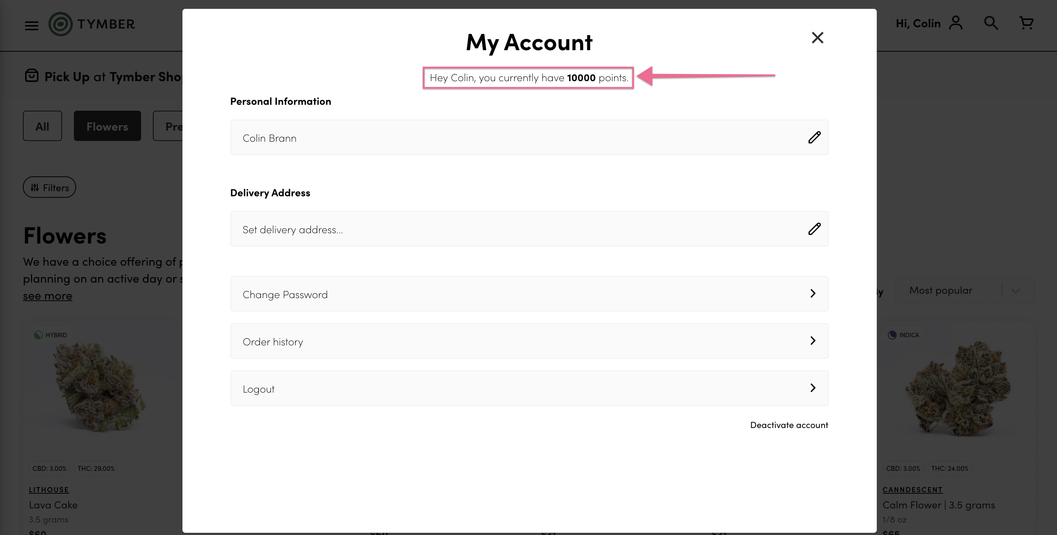Viewport: 1057px width, 535px height.
Task: Select the Flowers category tab
Action: pyautogui.click(x=107, y=126)
